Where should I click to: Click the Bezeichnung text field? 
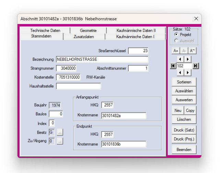102,59
